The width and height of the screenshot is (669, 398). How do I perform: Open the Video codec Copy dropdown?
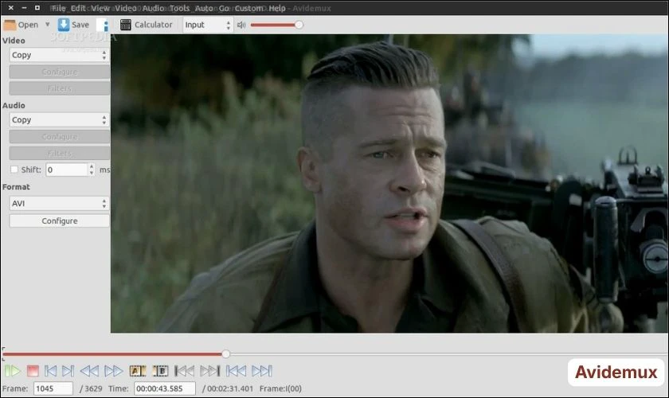click(x=59, y=55)
